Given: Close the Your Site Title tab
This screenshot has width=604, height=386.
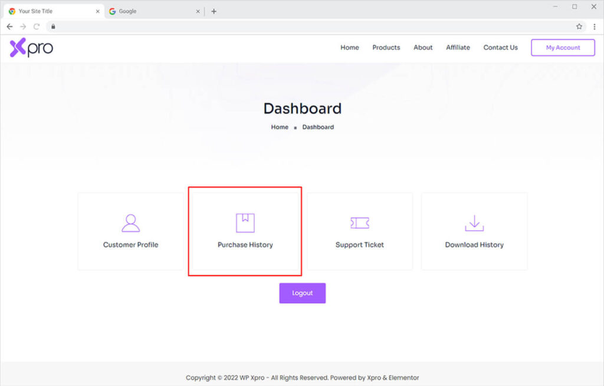Looking at the screenshot, I should point(98,11).
